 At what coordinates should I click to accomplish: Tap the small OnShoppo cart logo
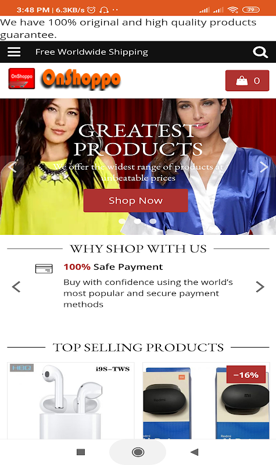point(21,78)
